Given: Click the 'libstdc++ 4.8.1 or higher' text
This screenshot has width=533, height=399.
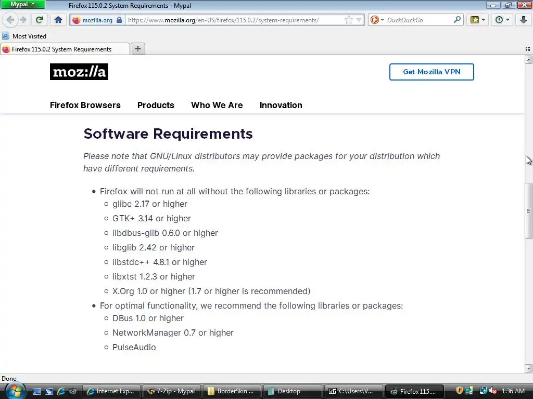Looking at the screenshot, I should click(x=160, y=262).
